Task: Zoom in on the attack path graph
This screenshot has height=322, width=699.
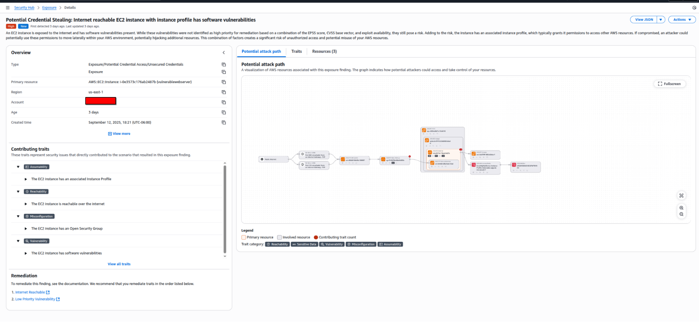Action: tap(682, 208)
